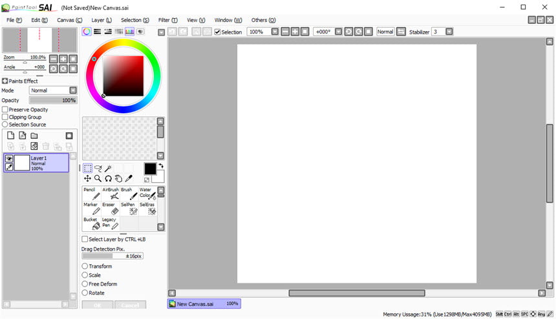Pick the Rotate view tool

[108, 178]
